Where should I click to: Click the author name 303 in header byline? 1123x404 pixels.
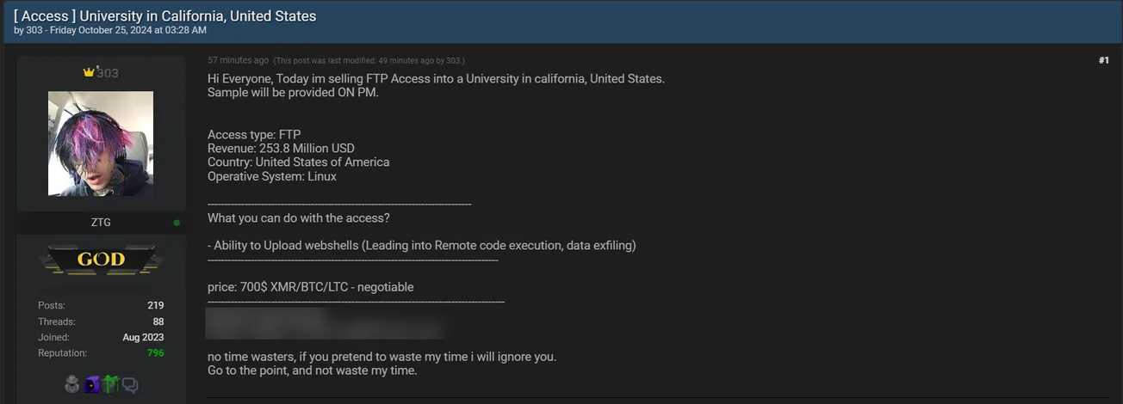tap(34, 30)
